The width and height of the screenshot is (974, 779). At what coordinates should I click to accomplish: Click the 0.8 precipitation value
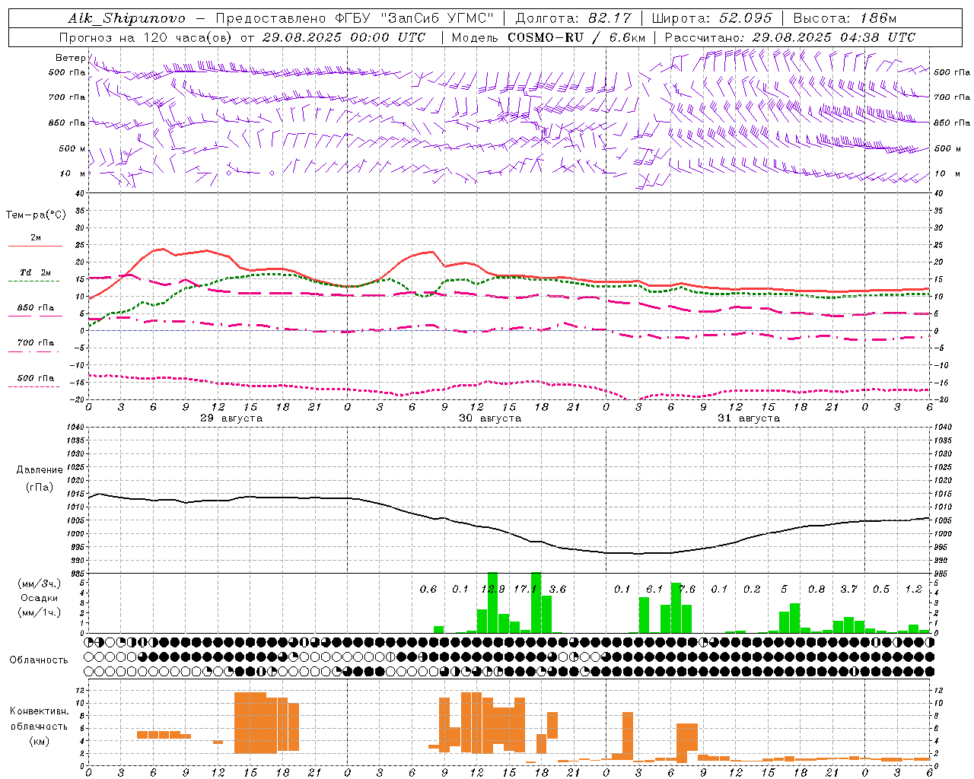(x=816, y=590)
